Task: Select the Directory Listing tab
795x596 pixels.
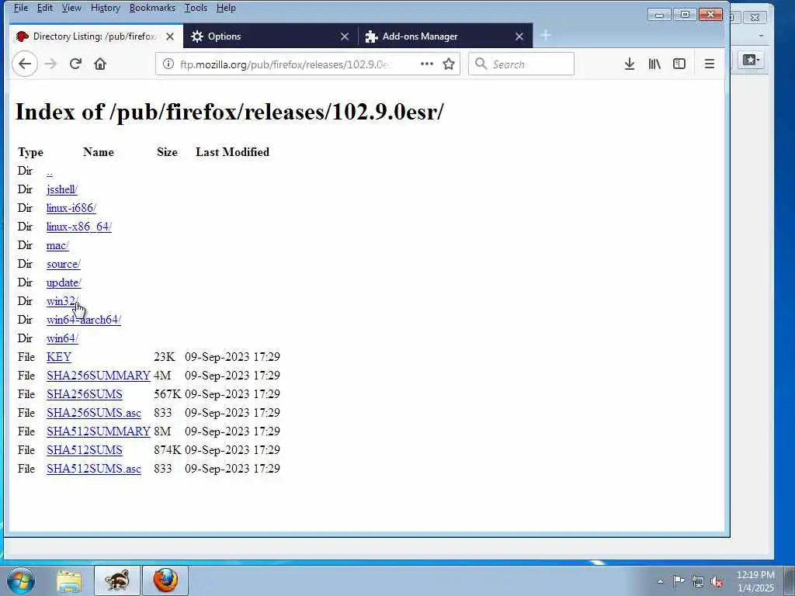Action: click(x=95, y=36)
